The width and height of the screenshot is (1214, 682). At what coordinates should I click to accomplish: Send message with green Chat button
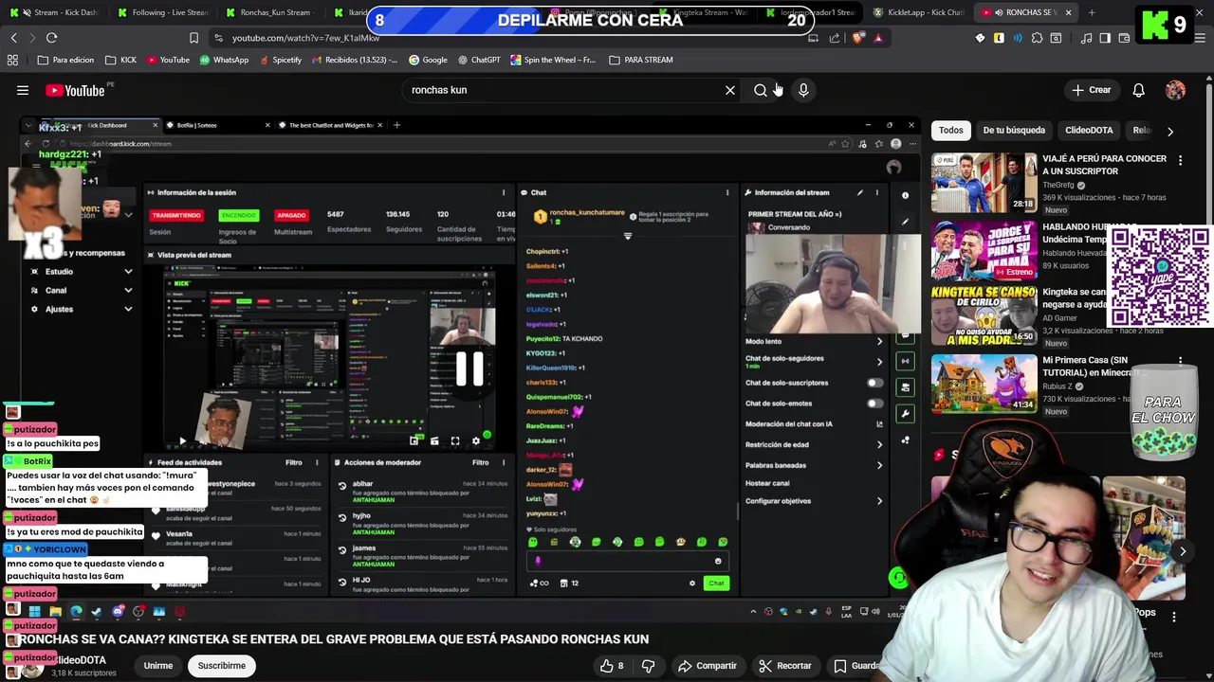716,583
